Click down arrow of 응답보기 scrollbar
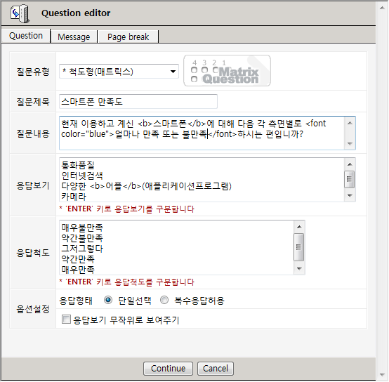 (x=350, y=196)
